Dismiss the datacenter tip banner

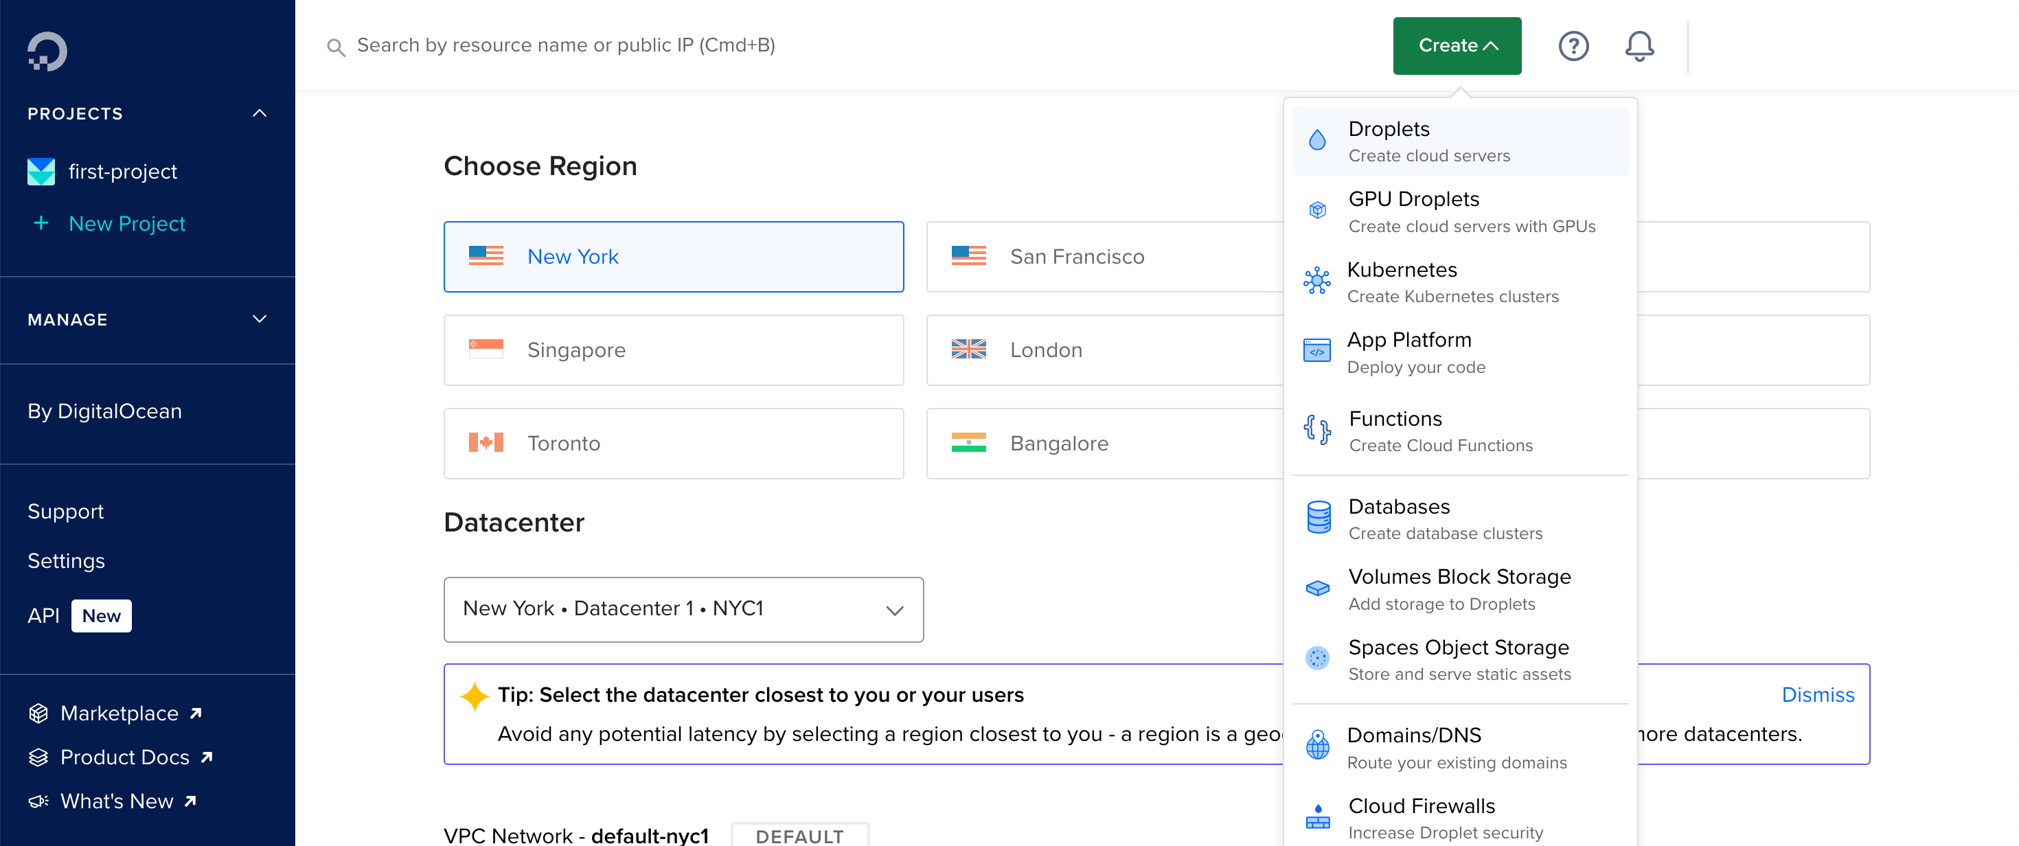tap(1818, 696)
